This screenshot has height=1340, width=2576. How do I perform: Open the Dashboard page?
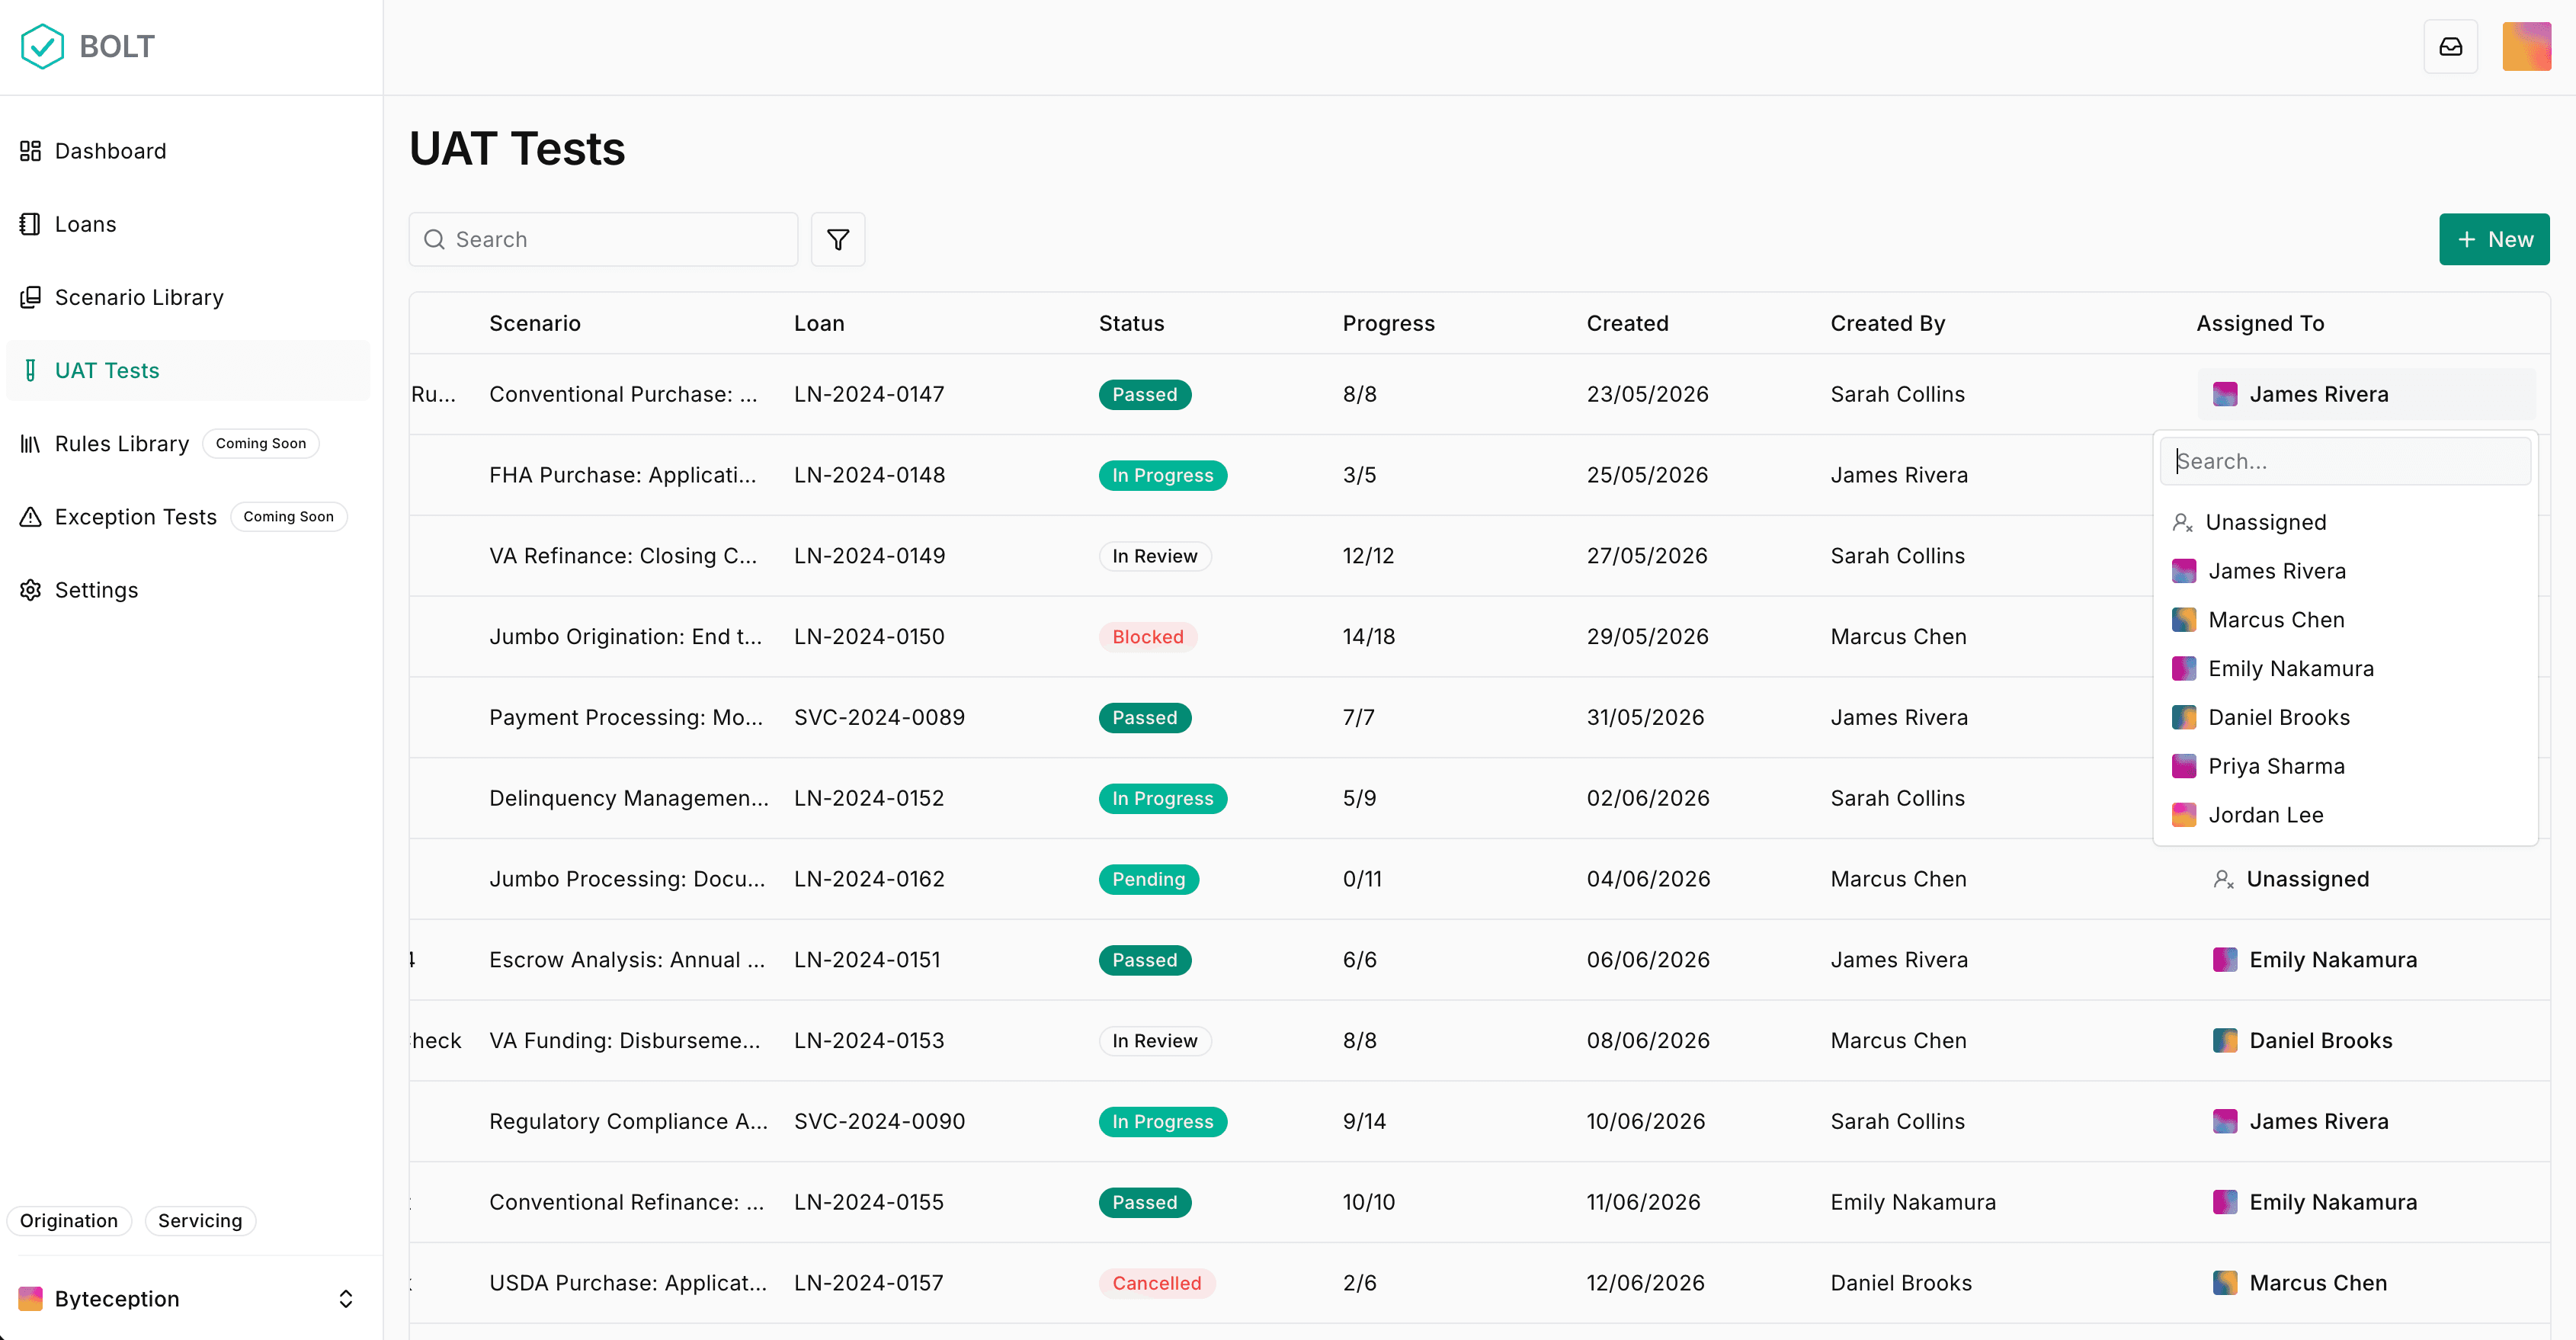(188, 151)
